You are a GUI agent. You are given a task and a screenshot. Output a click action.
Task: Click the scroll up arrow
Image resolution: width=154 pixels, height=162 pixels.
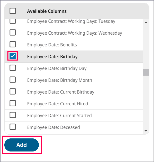pos(146,22)
